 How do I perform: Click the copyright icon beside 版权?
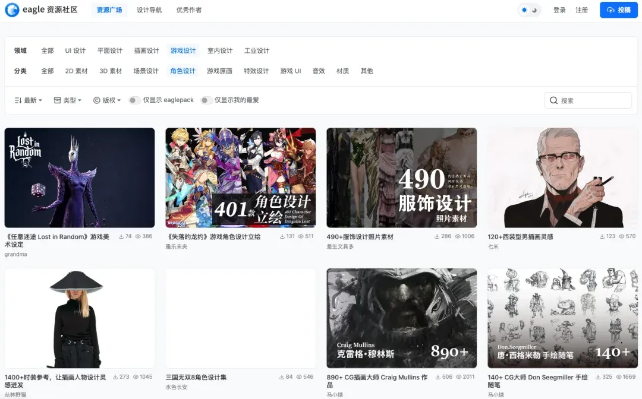point(97,100)
